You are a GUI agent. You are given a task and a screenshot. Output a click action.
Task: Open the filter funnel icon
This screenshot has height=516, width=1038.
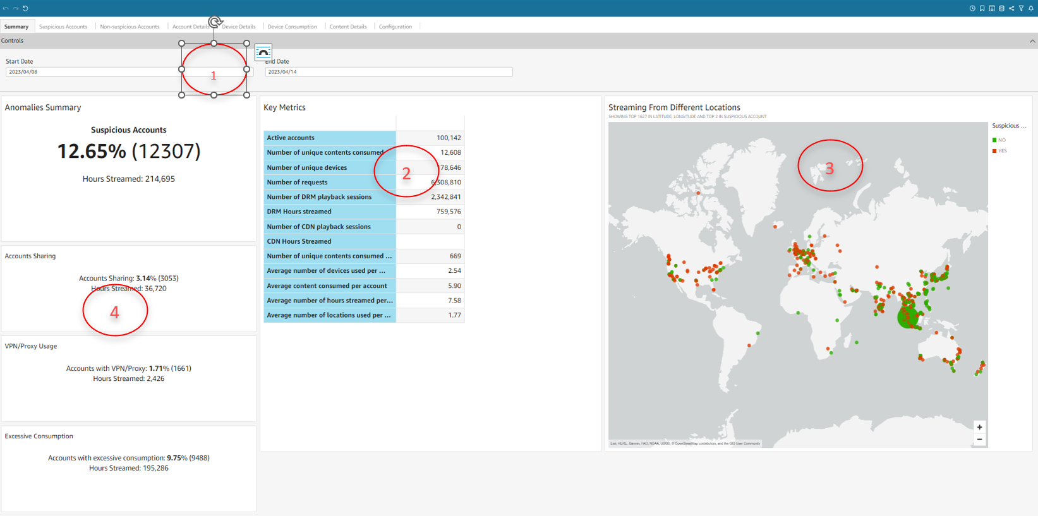1021,8
